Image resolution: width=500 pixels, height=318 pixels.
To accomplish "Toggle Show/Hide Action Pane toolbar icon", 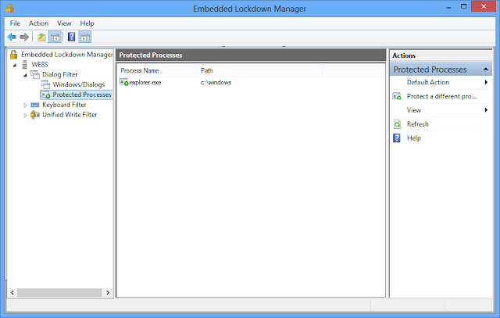I will (x=85, y=37).
